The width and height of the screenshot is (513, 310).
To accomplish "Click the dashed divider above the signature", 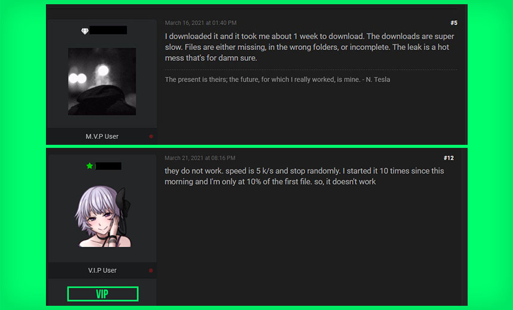I will coord(311,70).
